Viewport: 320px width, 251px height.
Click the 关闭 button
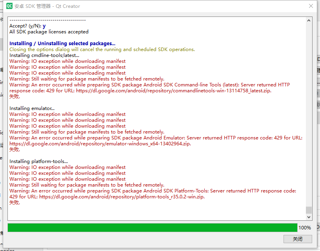298,239
